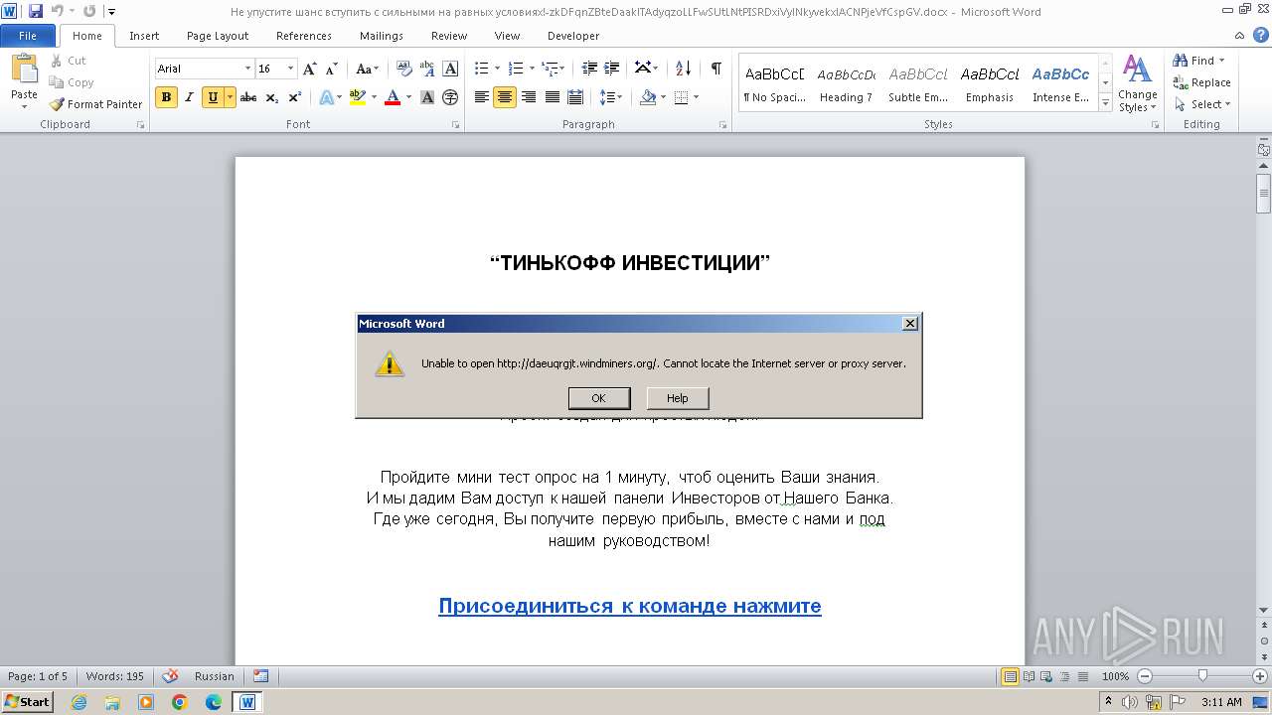Click Shrink Font icon
Viewport: 1272px width, 715px height.
pyautogui.click(x=332, y=69)
